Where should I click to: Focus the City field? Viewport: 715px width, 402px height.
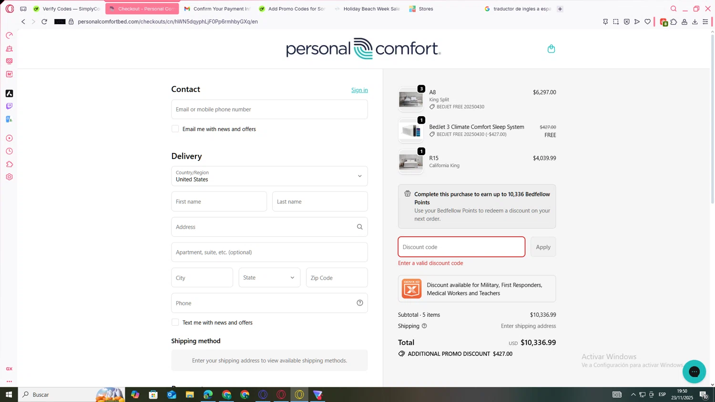tap(202, 278)
